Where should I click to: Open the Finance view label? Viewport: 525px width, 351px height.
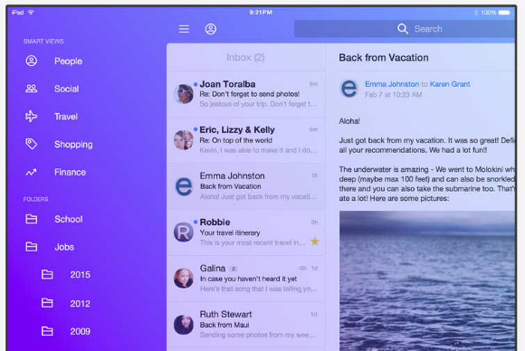71,172
